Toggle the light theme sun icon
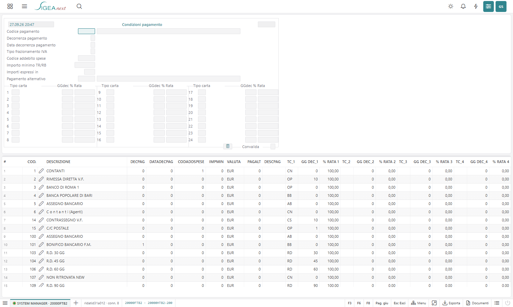 coord(451,6)
